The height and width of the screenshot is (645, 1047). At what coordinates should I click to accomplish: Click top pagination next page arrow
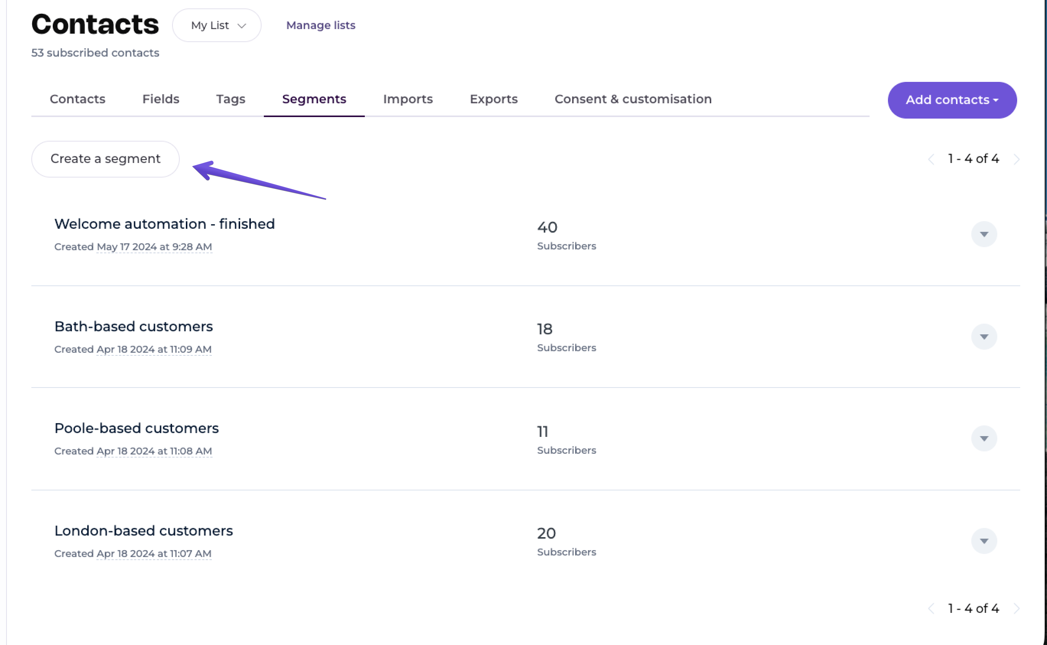(1016, 159)
